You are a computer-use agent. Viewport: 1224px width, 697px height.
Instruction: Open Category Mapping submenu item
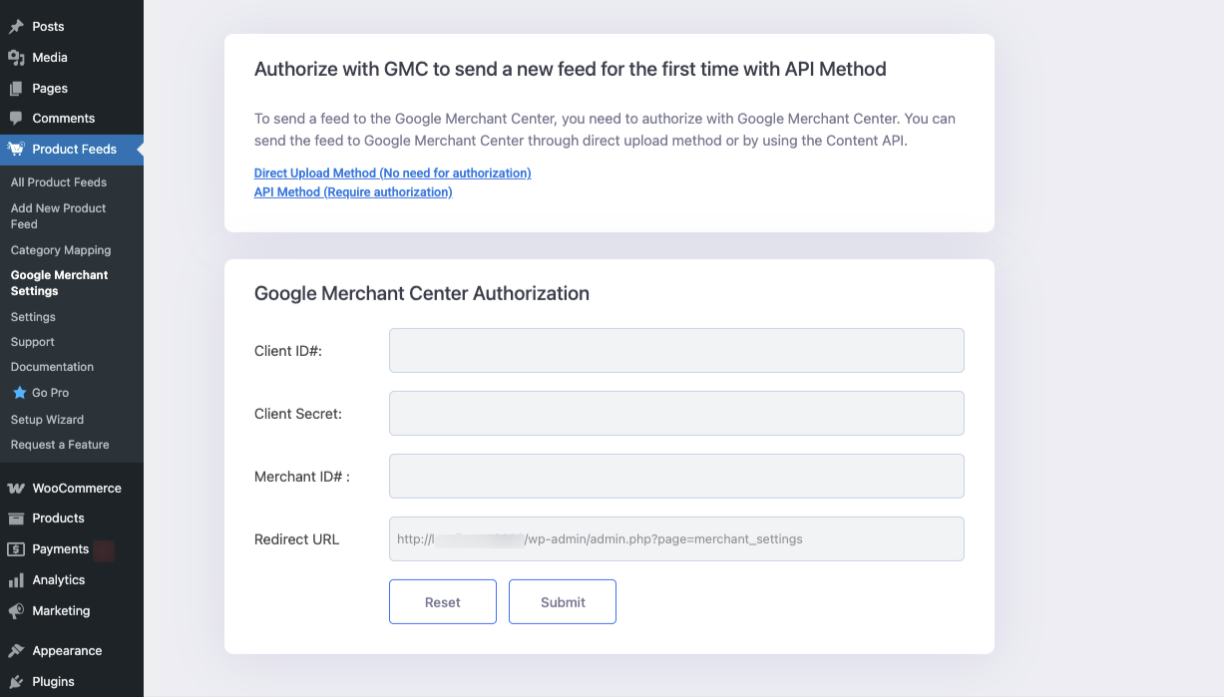(61, 250)
